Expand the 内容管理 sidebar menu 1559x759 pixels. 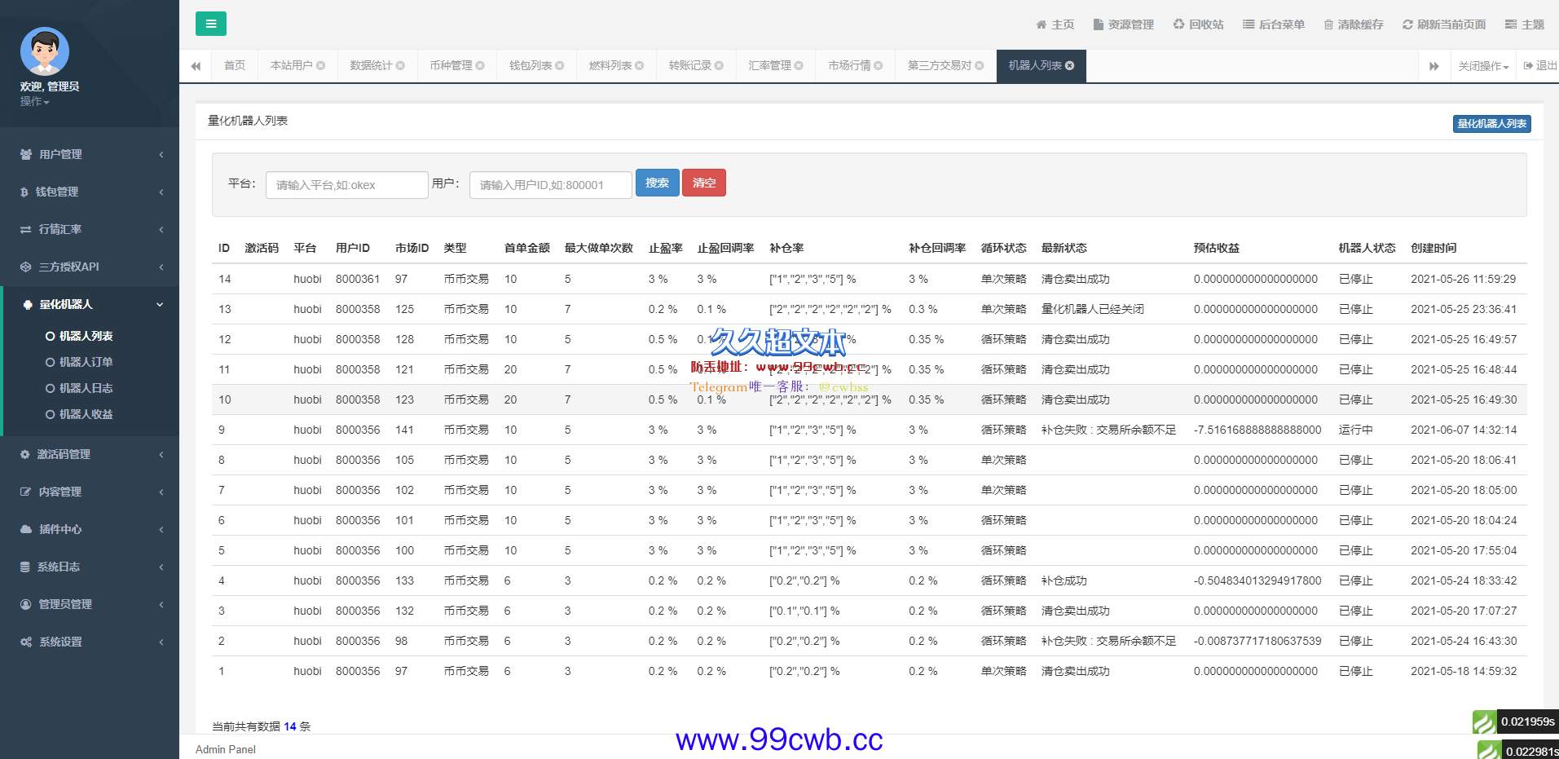click(90, 492)
